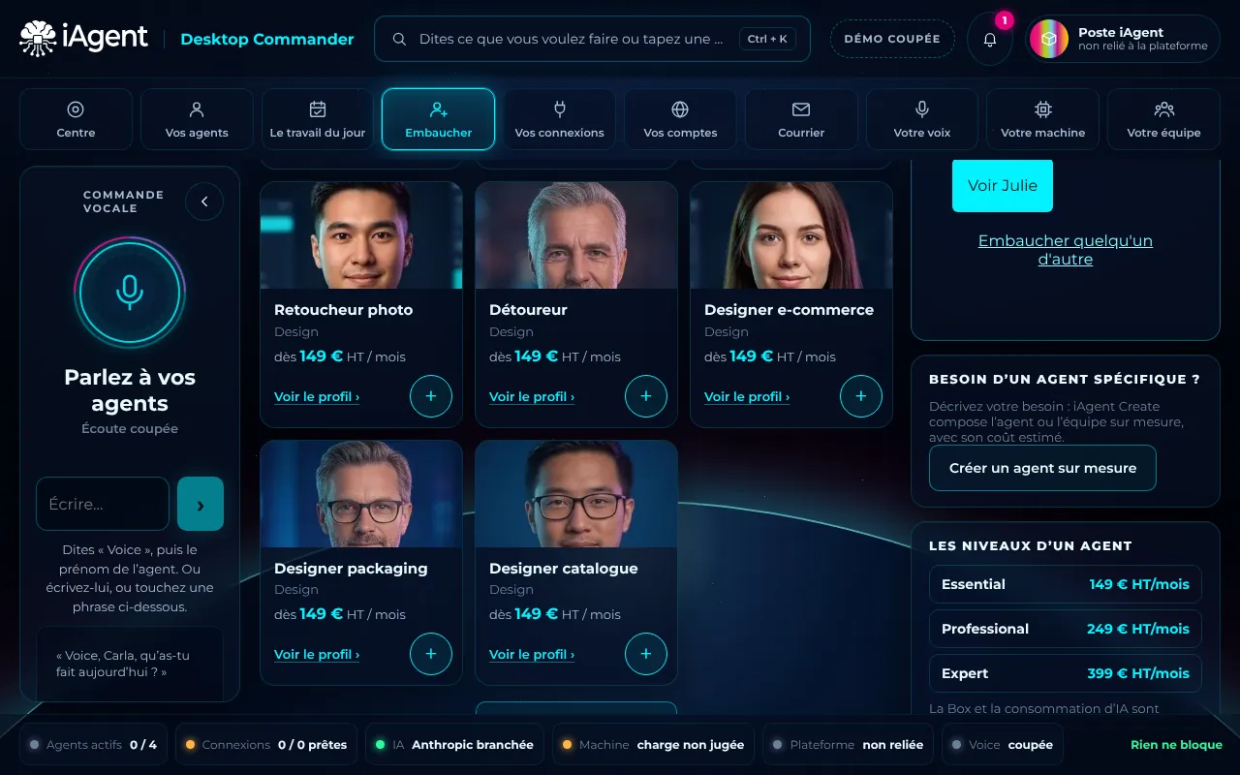Screen dimensions: 1240x775
Task: Click the Voir Julie button
Action: (1003, 185)
